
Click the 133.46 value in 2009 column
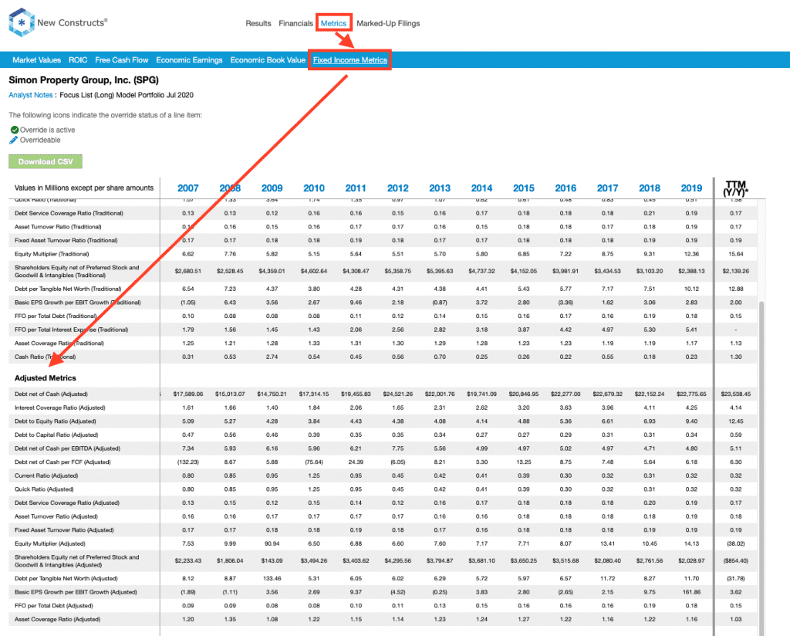click(272, 579)
